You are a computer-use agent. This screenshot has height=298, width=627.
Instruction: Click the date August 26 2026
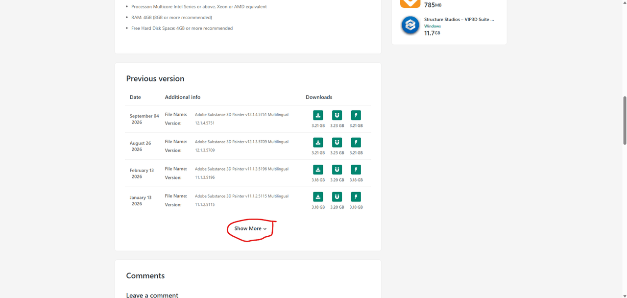(x=140, y=146)
